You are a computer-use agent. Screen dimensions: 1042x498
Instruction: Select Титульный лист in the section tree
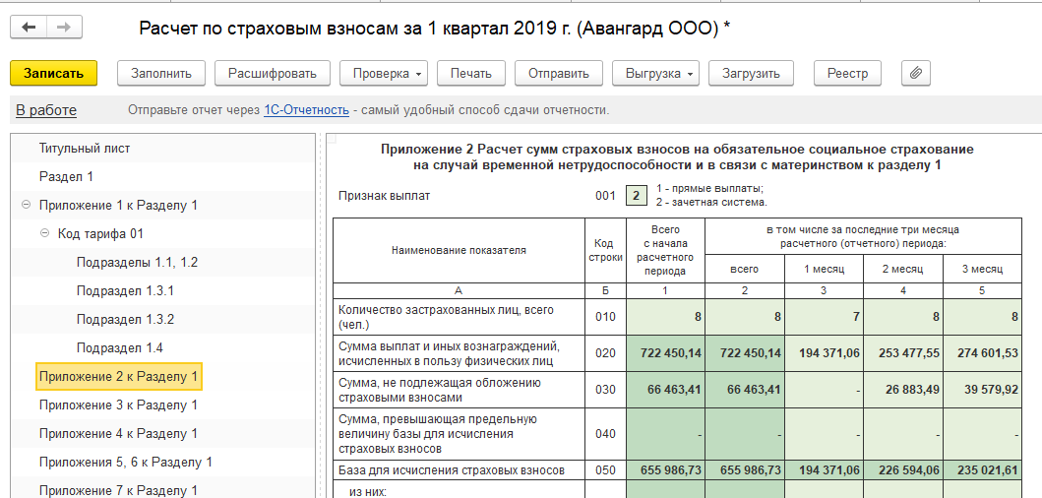pos(85,149)
